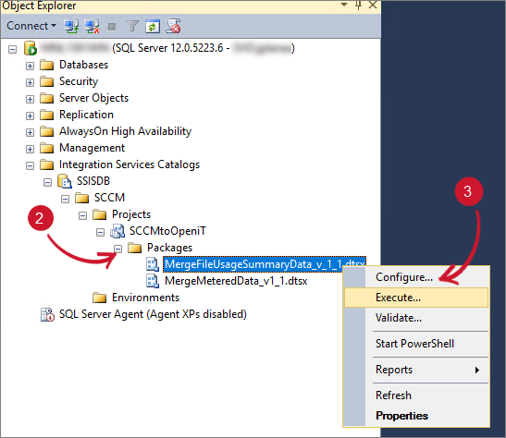Click the Filter funnel toolbar icon
The width and height of the screenshot is (506, 438).
click(x=132, y=26)
